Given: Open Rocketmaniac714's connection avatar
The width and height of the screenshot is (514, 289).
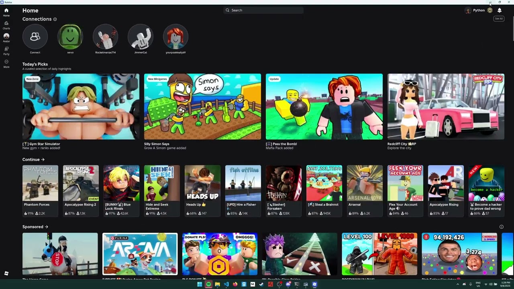Looking at the screenshot, I should point(105,37).
